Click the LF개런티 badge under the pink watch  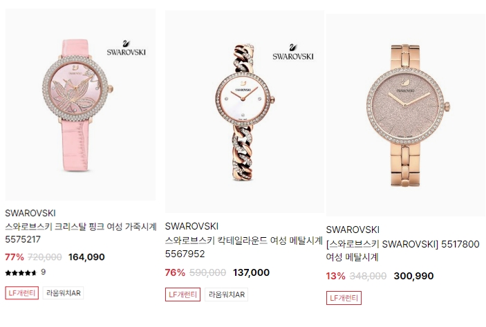point(21,293)
